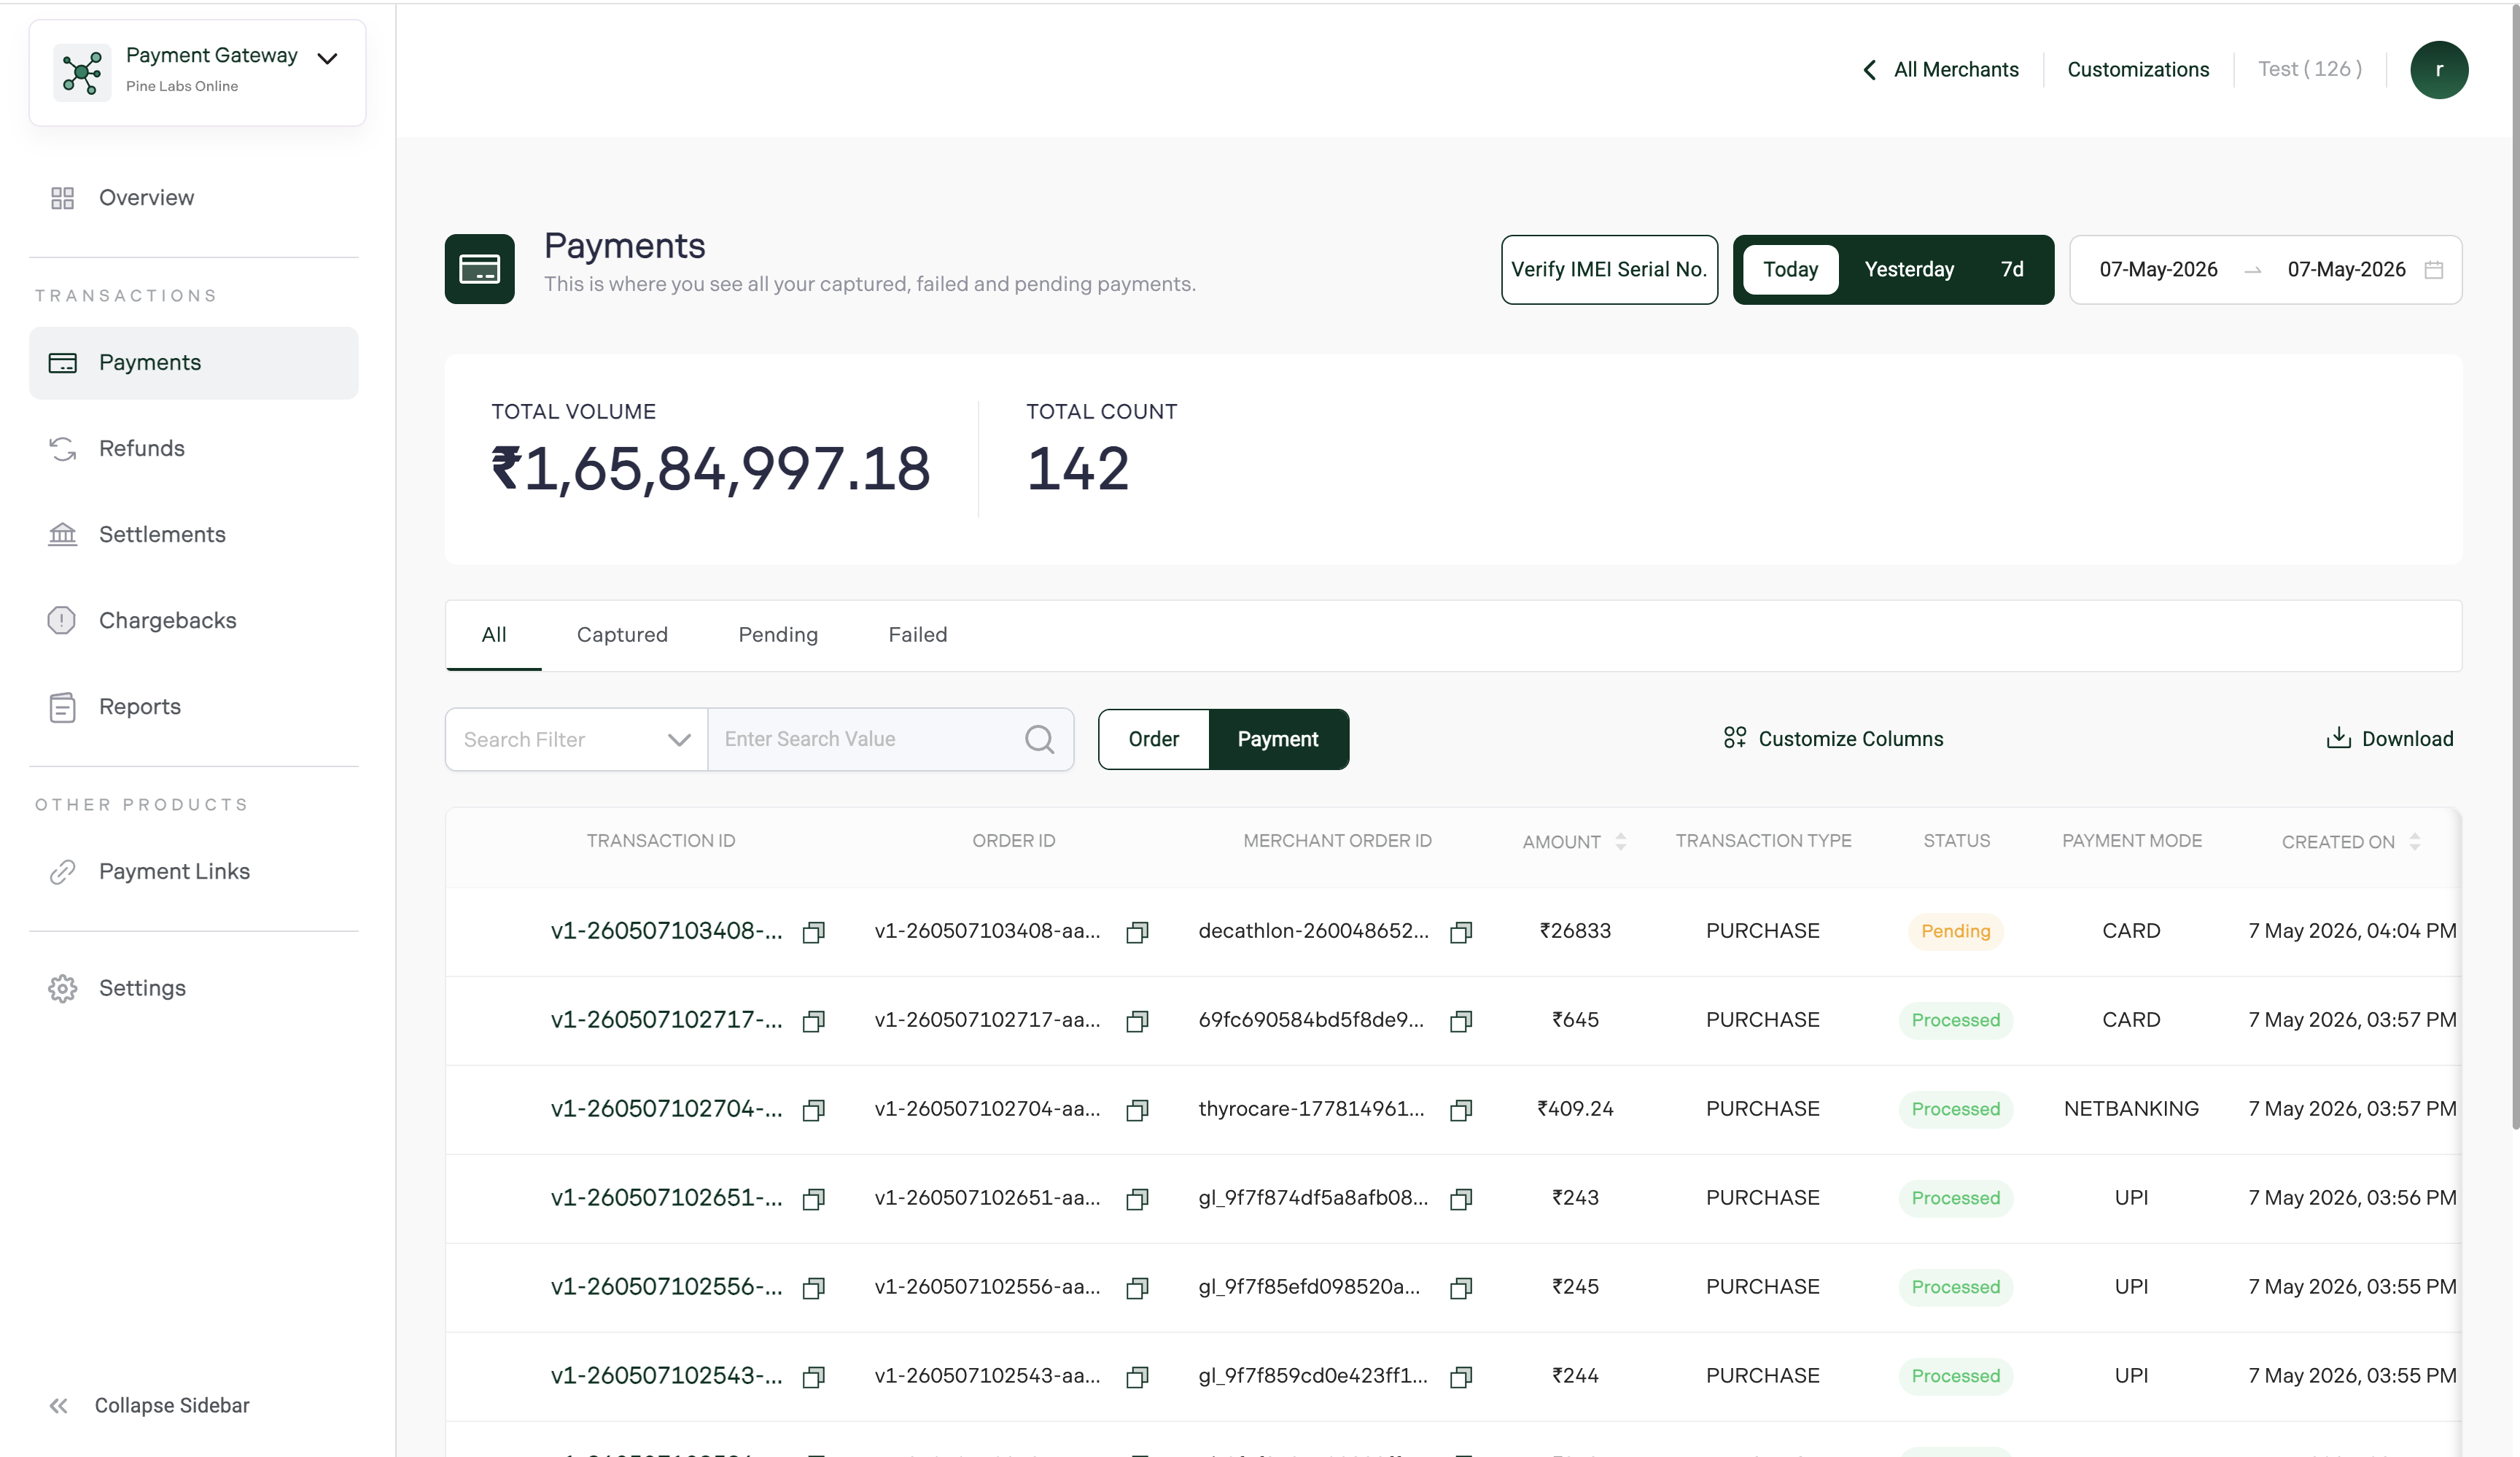Sort the table by Amount
Screen dimensions: 2520x1457
(x=1620, y=842)
